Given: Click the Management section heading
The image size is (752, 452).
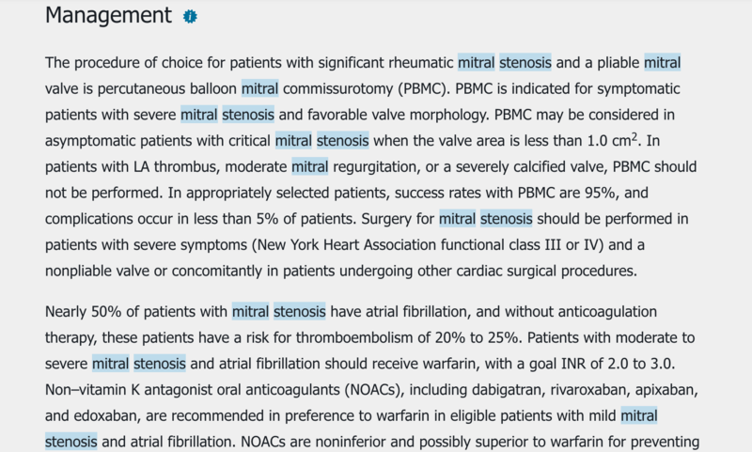Looking at the screenshot, I should [108, 16].
